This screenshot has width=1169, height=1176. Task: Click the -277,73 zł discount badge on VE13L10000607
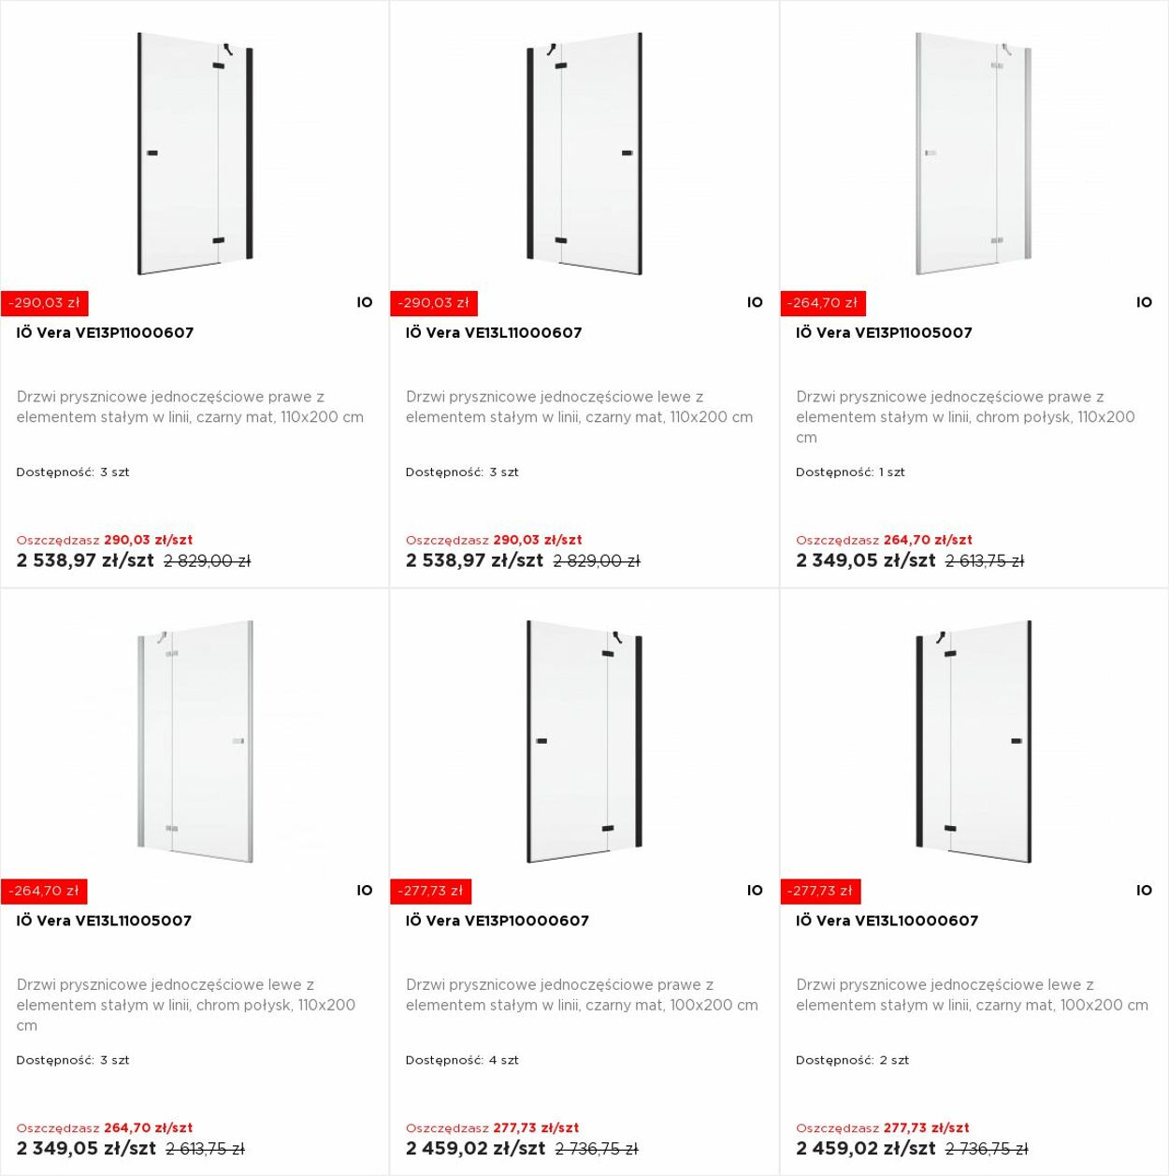click(x=821, y=891)
